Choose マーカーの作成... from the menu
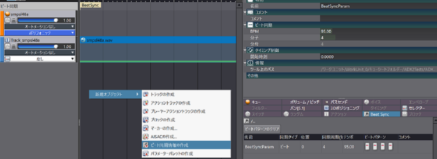This screenshot has height=159, width=437. pyautogui.click(x=186, y=128)
